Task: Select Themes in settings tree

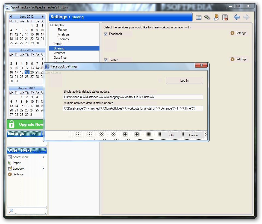Action: [63, 39]
